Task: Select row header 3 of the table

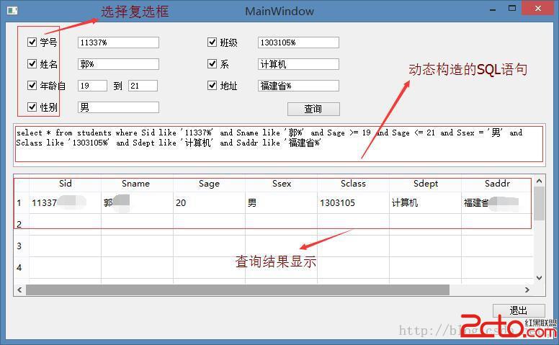Action: click(21, 246)
